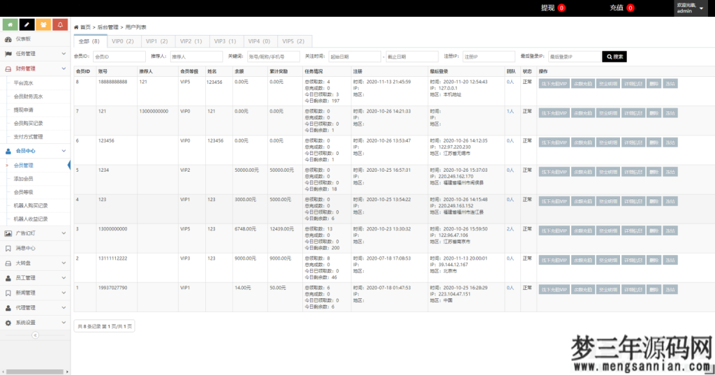Expand the 广告幻灯 menu chevron

64,233
